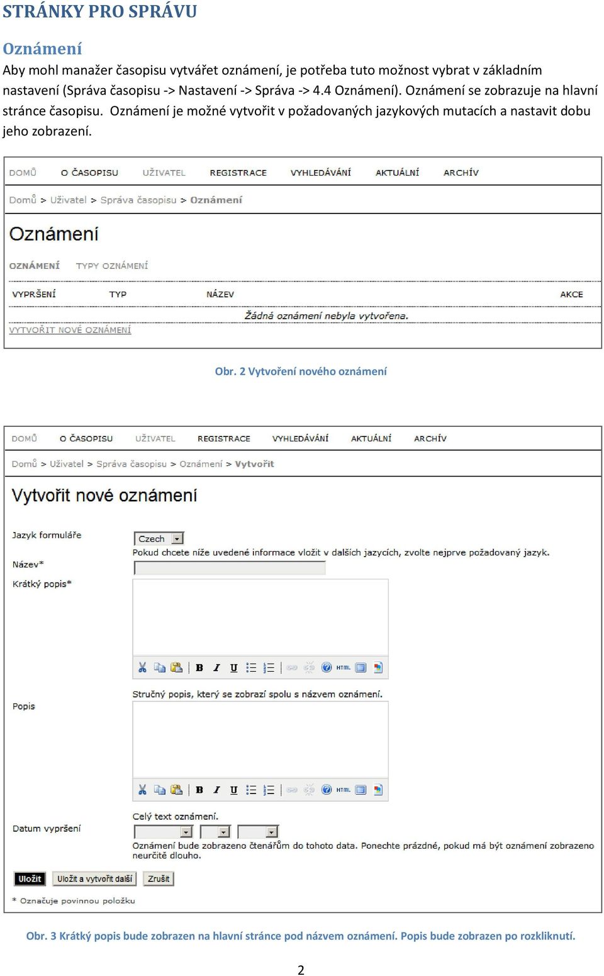
Task: Insert numbered list in the lower Popis editor
Action: [269, 790]
